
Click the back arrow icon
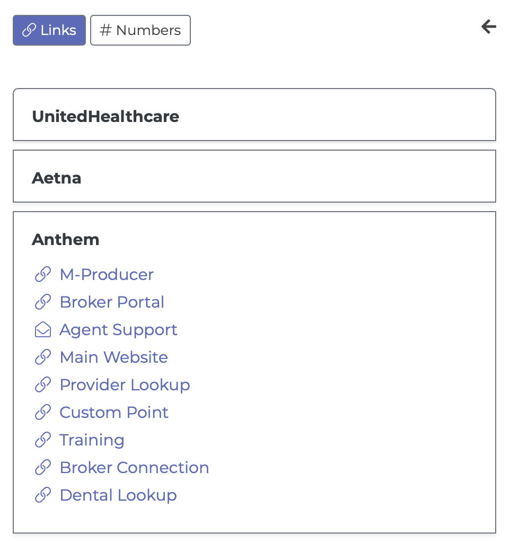tap(489, 27)
